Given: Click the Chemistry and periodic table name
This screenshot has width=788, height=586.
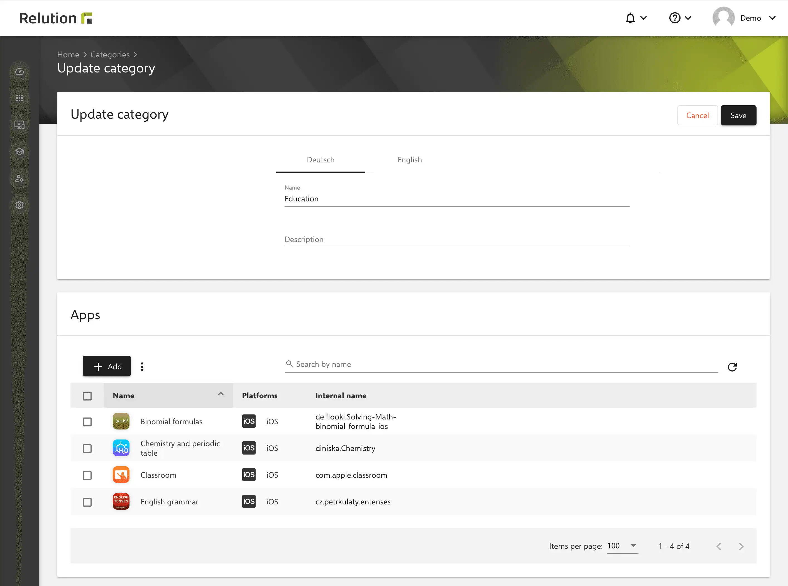Looking at the screenshot, I should pyautogui.click(x=180, y=448).
